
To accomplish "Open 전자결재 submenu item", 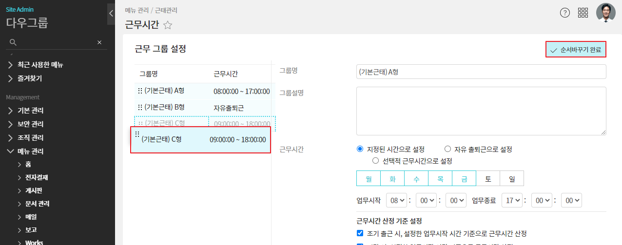I will tap(37, 178).
